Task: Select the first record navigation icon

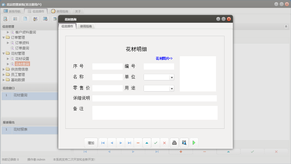Action: coord(103,143)
